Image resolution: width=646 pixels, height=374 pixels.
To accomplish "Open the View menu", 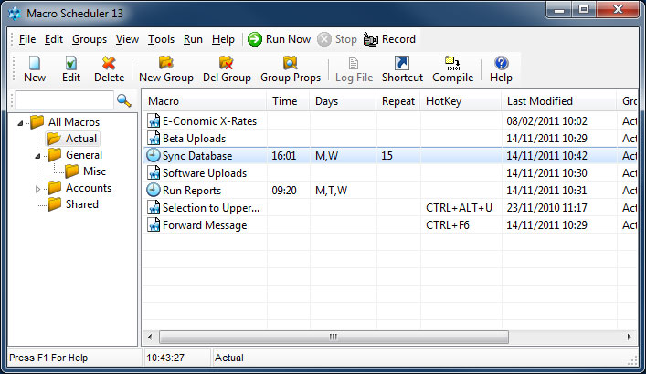I will pyautogui.click(x=127, y=39).
